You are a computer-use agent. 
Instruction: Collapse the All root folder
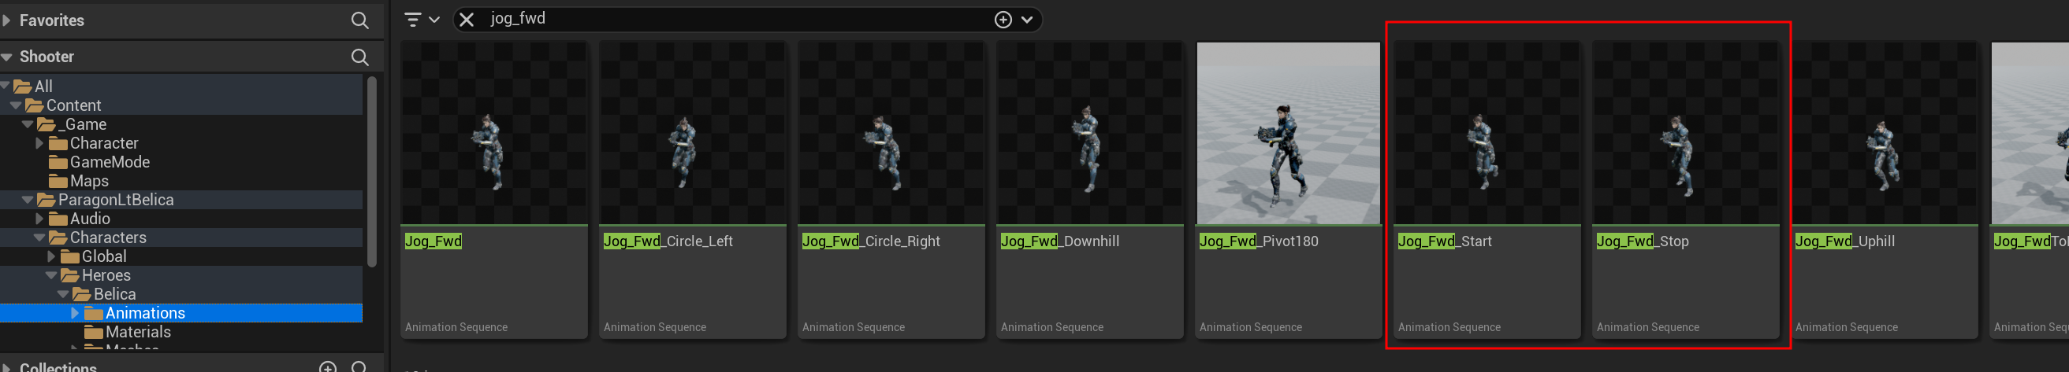tap(6, 86)
